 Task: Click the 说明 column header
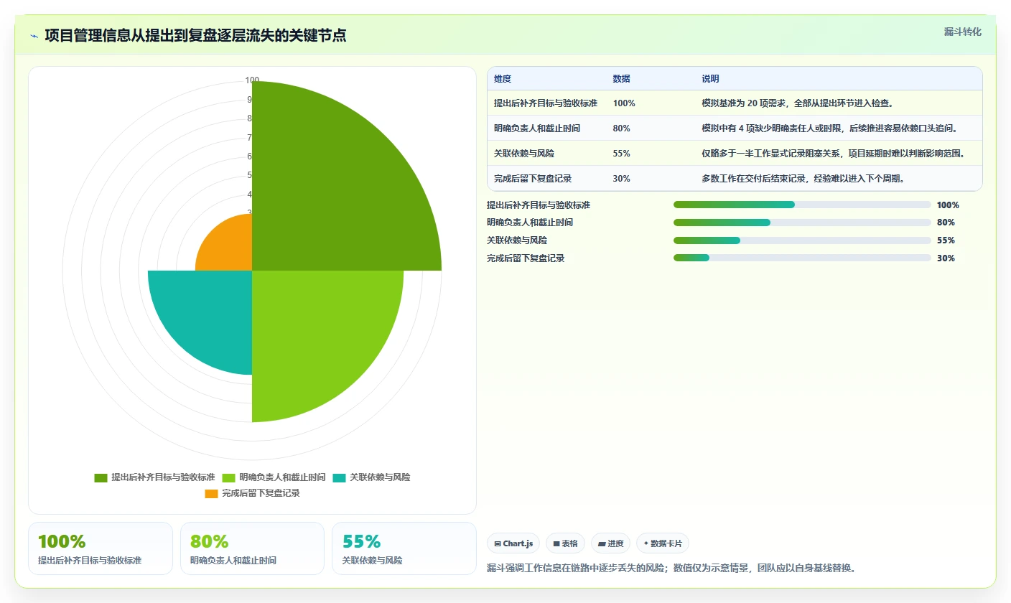coord(711,79)
